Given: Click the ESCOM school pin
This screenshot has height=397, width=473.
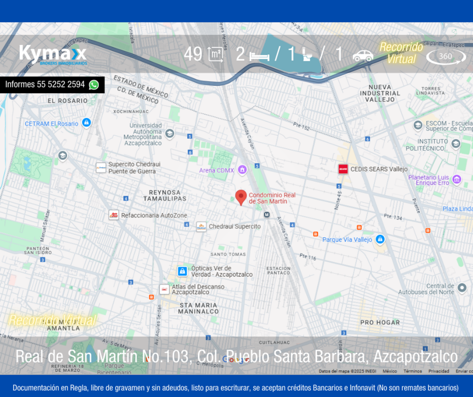Looking at the screenshot, I should click(x=418, y=125).
